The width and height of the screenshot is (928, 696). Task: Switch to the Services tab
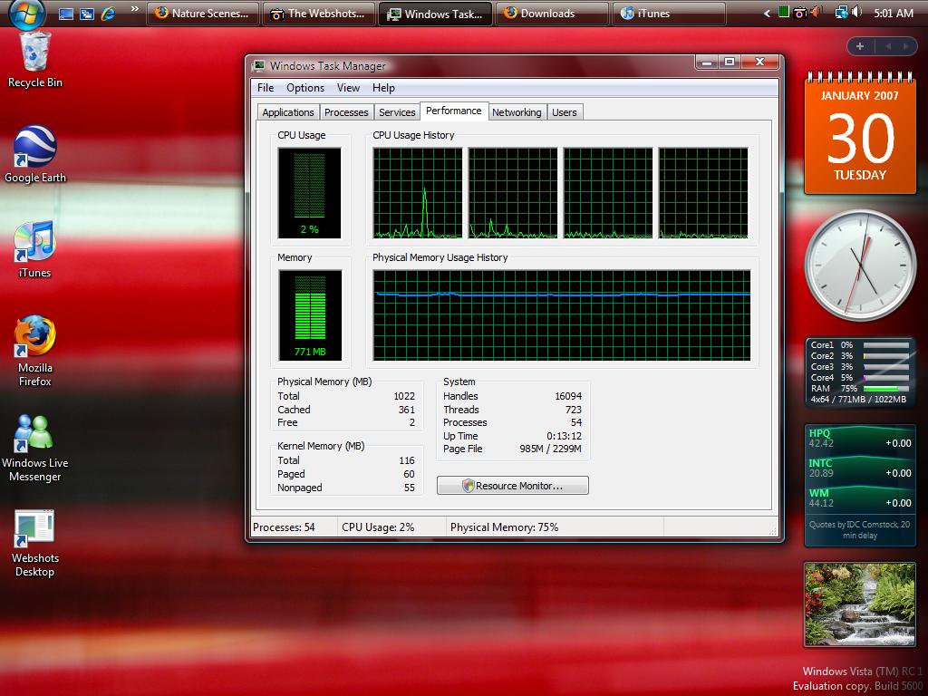(x=397, y=112)
